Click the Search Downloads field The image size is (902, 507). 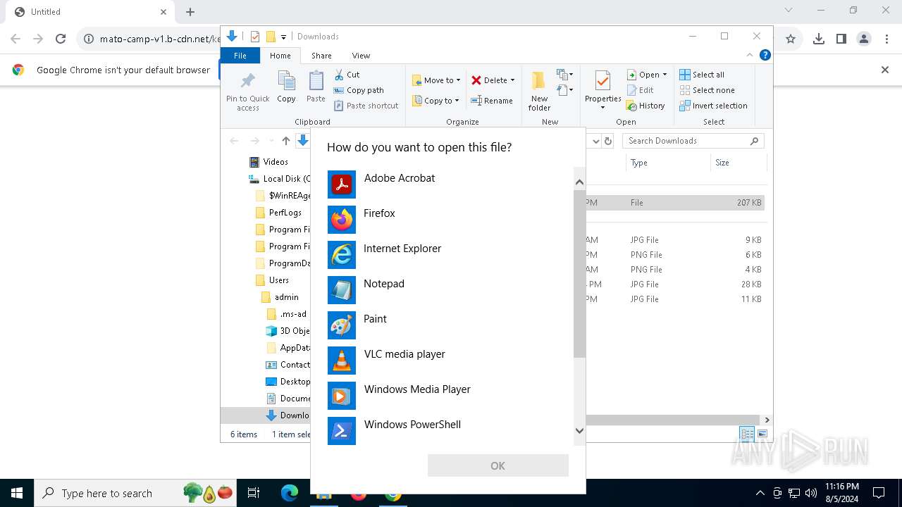click(693, 141)
